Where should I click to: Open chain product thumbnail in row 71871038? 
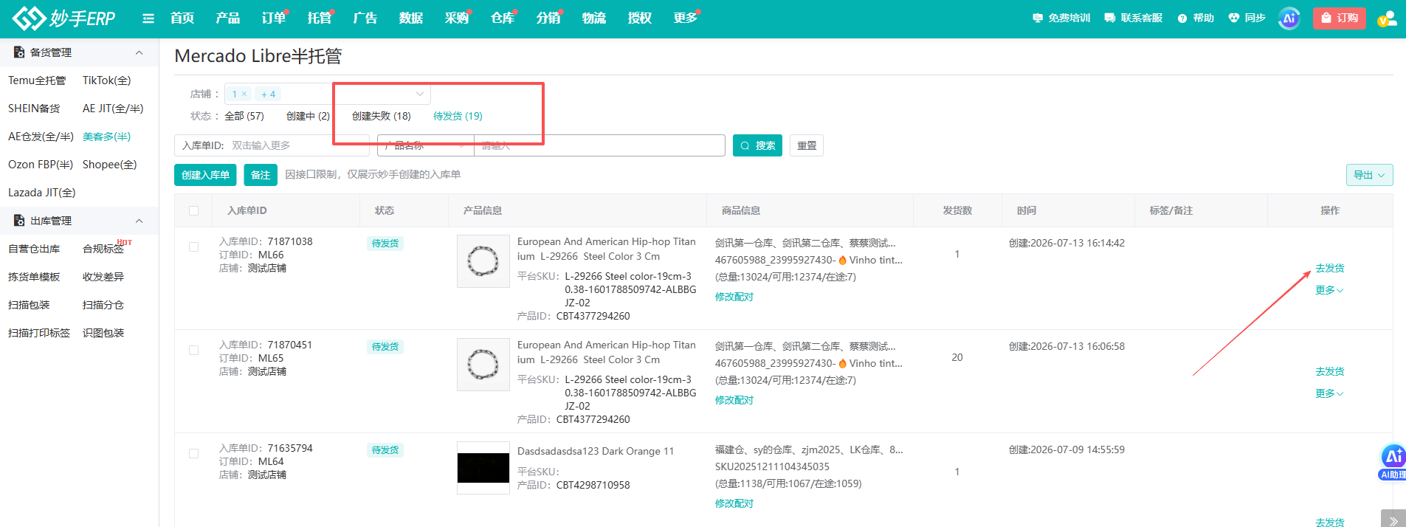(483, 261)
